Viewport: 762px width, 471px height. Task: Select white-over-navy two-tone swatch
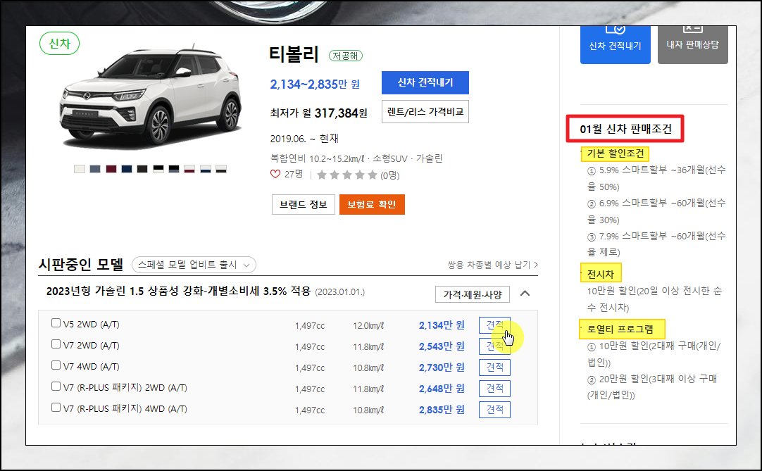[206, 169]
